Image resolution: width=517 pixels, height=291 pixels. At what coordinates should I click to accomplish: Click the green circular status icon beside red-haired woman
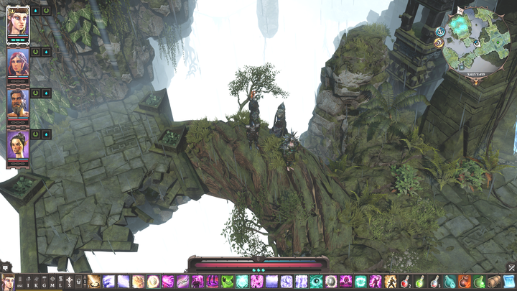[x=47, y=52]
